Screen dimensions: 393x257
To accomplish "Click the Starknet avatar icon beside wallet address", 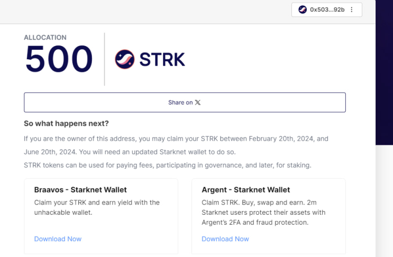I will click(303, 10).
